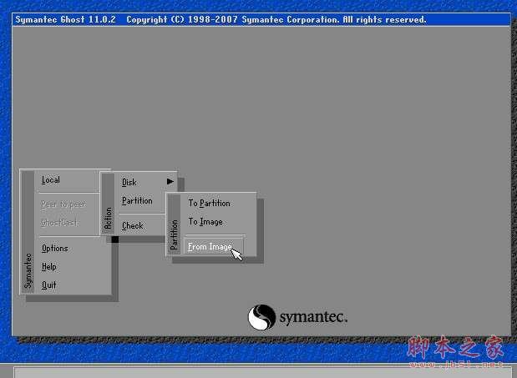
Task: Choose To Partition in the submenu
Action: click(x=209, y=203)
